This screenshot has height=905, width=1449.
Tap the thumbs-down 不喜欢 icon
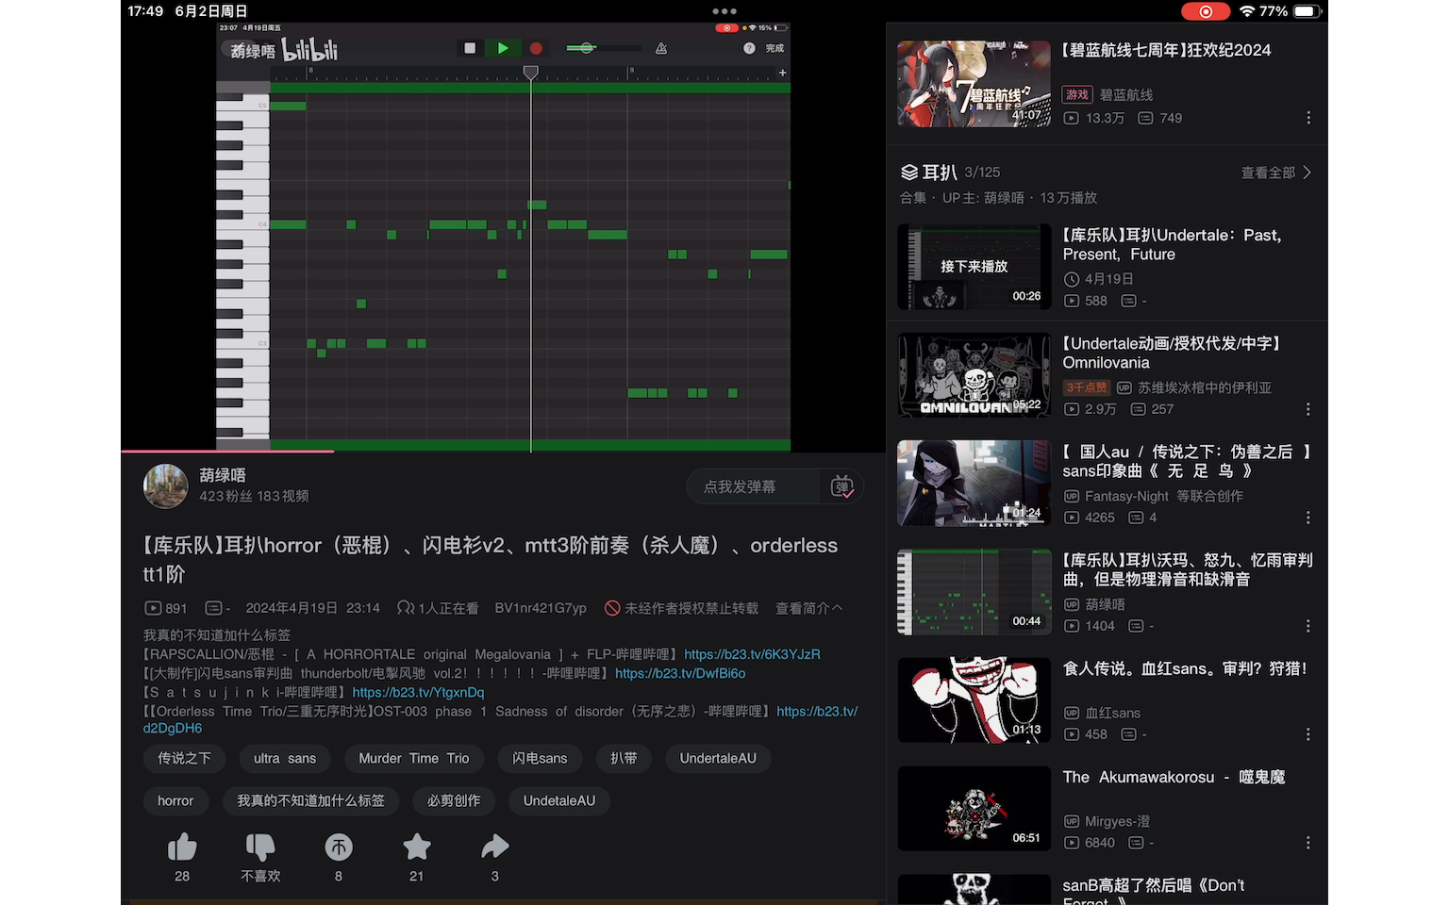260,847
